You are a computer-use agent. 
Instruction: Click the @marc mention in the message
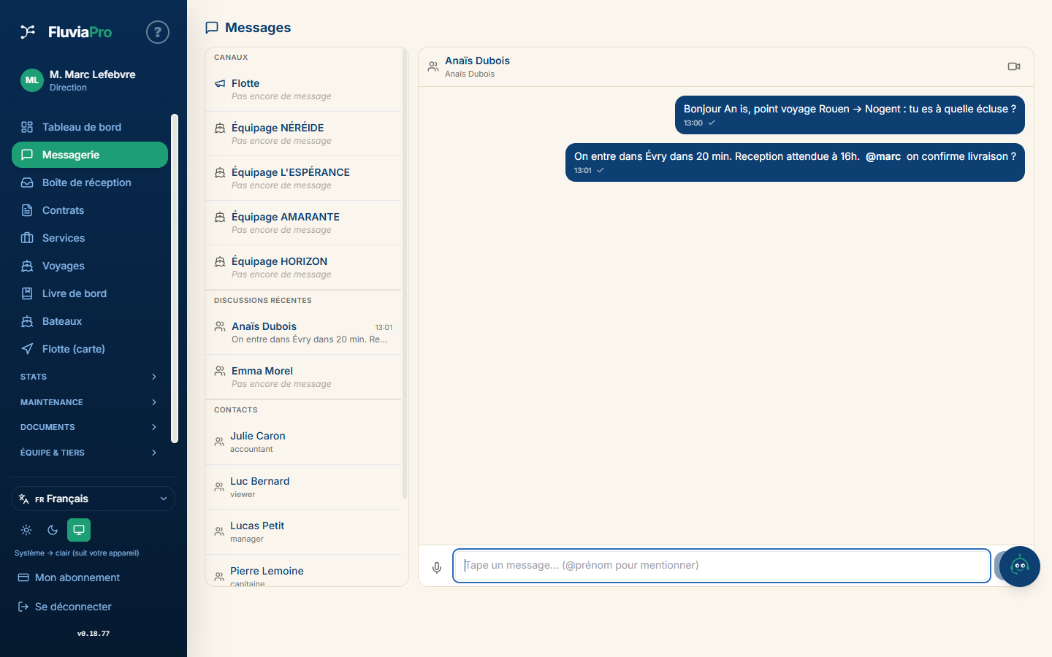pyautogui.click(x=883, y=156)
